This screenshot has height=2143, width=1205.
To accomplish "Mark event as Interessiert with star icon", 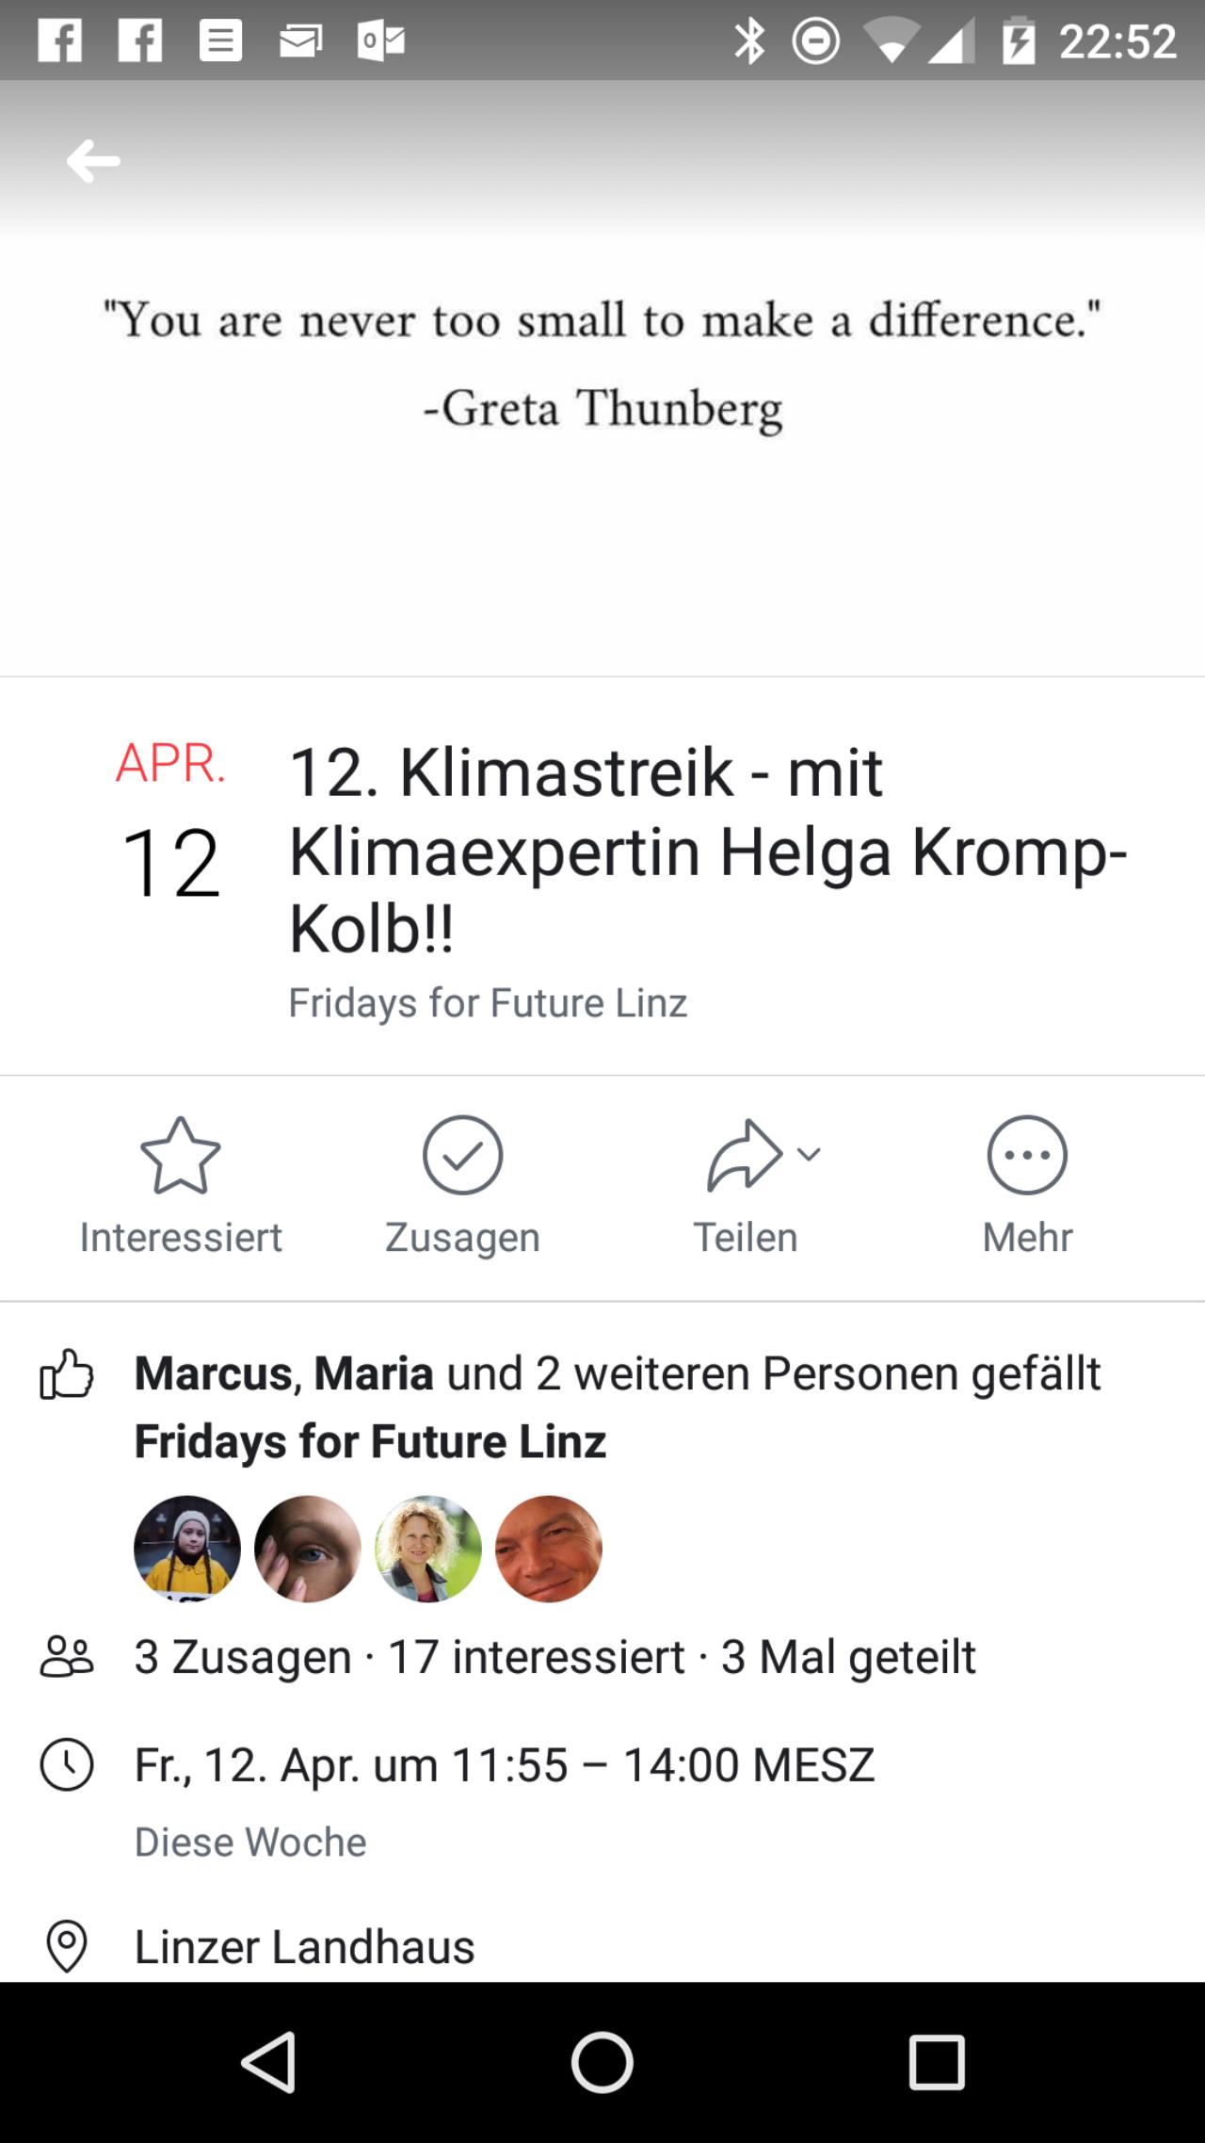I will point(180,1156).
